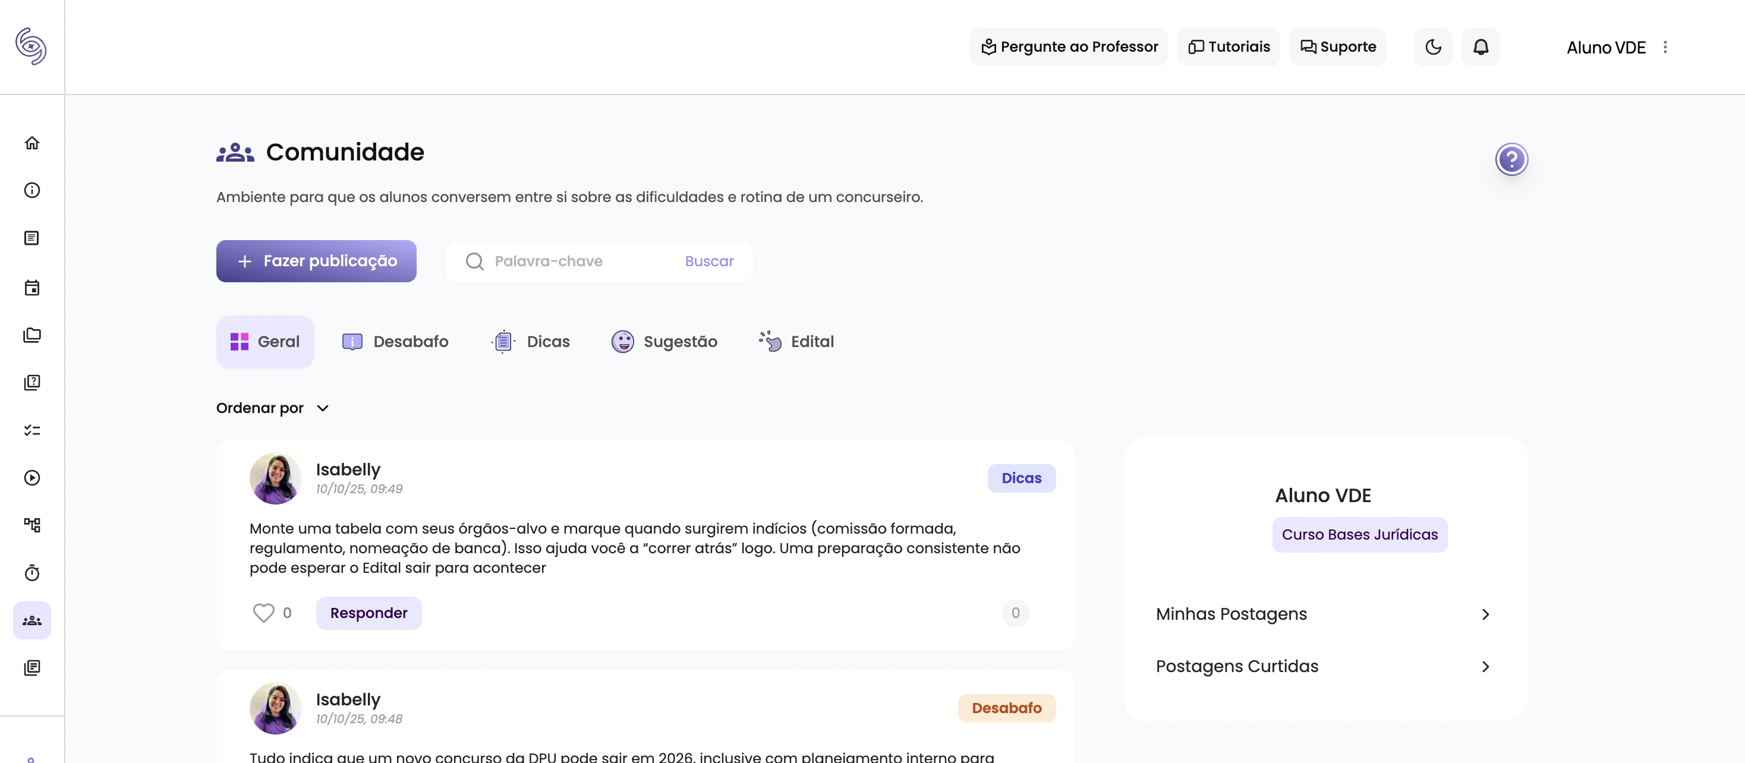Select the Edital category tab

pos(796,341)
